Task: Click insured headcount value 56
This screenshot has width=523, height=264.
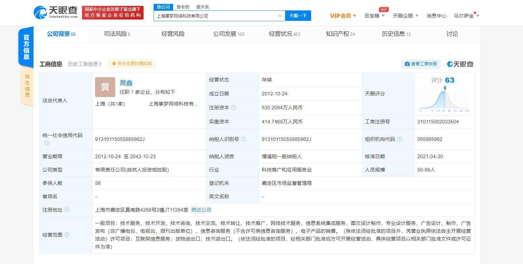Action: click(x=98, y=183)
